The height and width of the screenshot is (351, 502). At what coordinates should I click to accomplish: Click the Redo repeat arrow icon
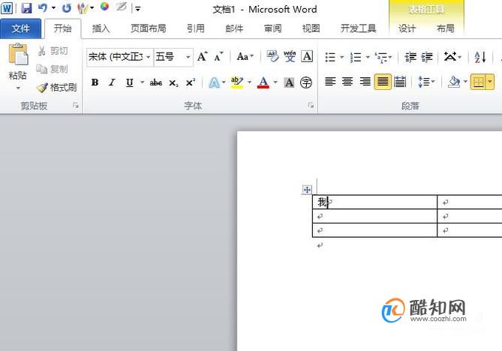pos(67,8)
